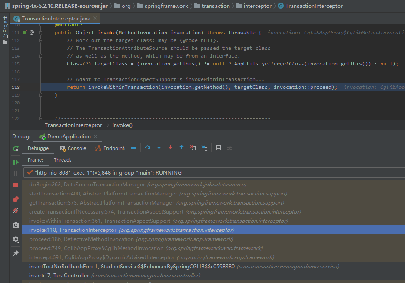Viewport: 405px width, 283px height.
Task: Resume program execution
Action: tap(16, 162)
